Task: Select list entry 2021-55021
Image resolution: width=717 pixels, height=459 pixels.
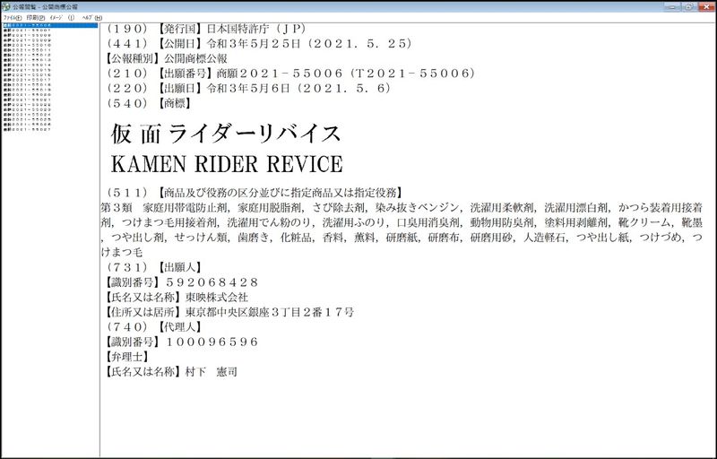Action: [27, 100]
